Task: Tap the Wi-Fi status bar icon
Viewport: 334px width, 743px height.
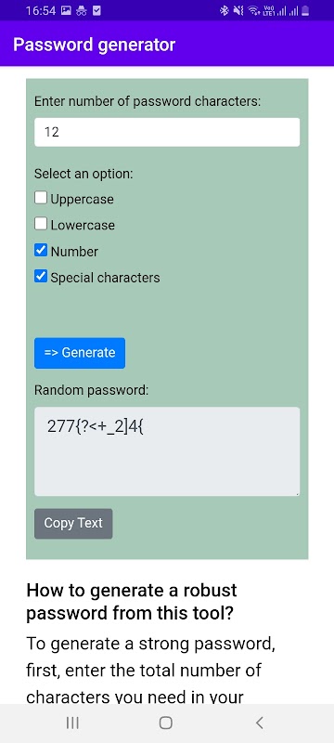Action: tap(254, 10)
